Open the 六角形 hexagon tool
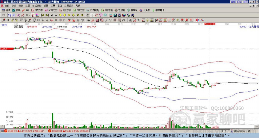Screen dimensions: 259x138 [145, 10]
